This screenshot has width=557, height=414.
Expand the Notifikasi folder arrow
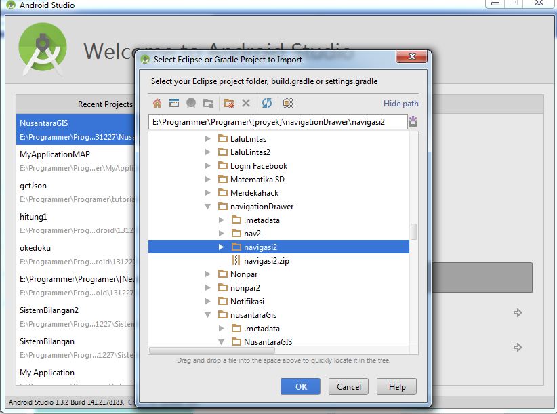click(x=208, y=301)
